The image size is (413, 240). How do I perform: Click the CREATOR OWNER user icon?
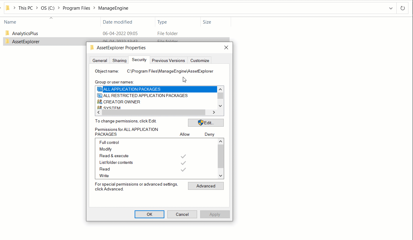point(100,102)
